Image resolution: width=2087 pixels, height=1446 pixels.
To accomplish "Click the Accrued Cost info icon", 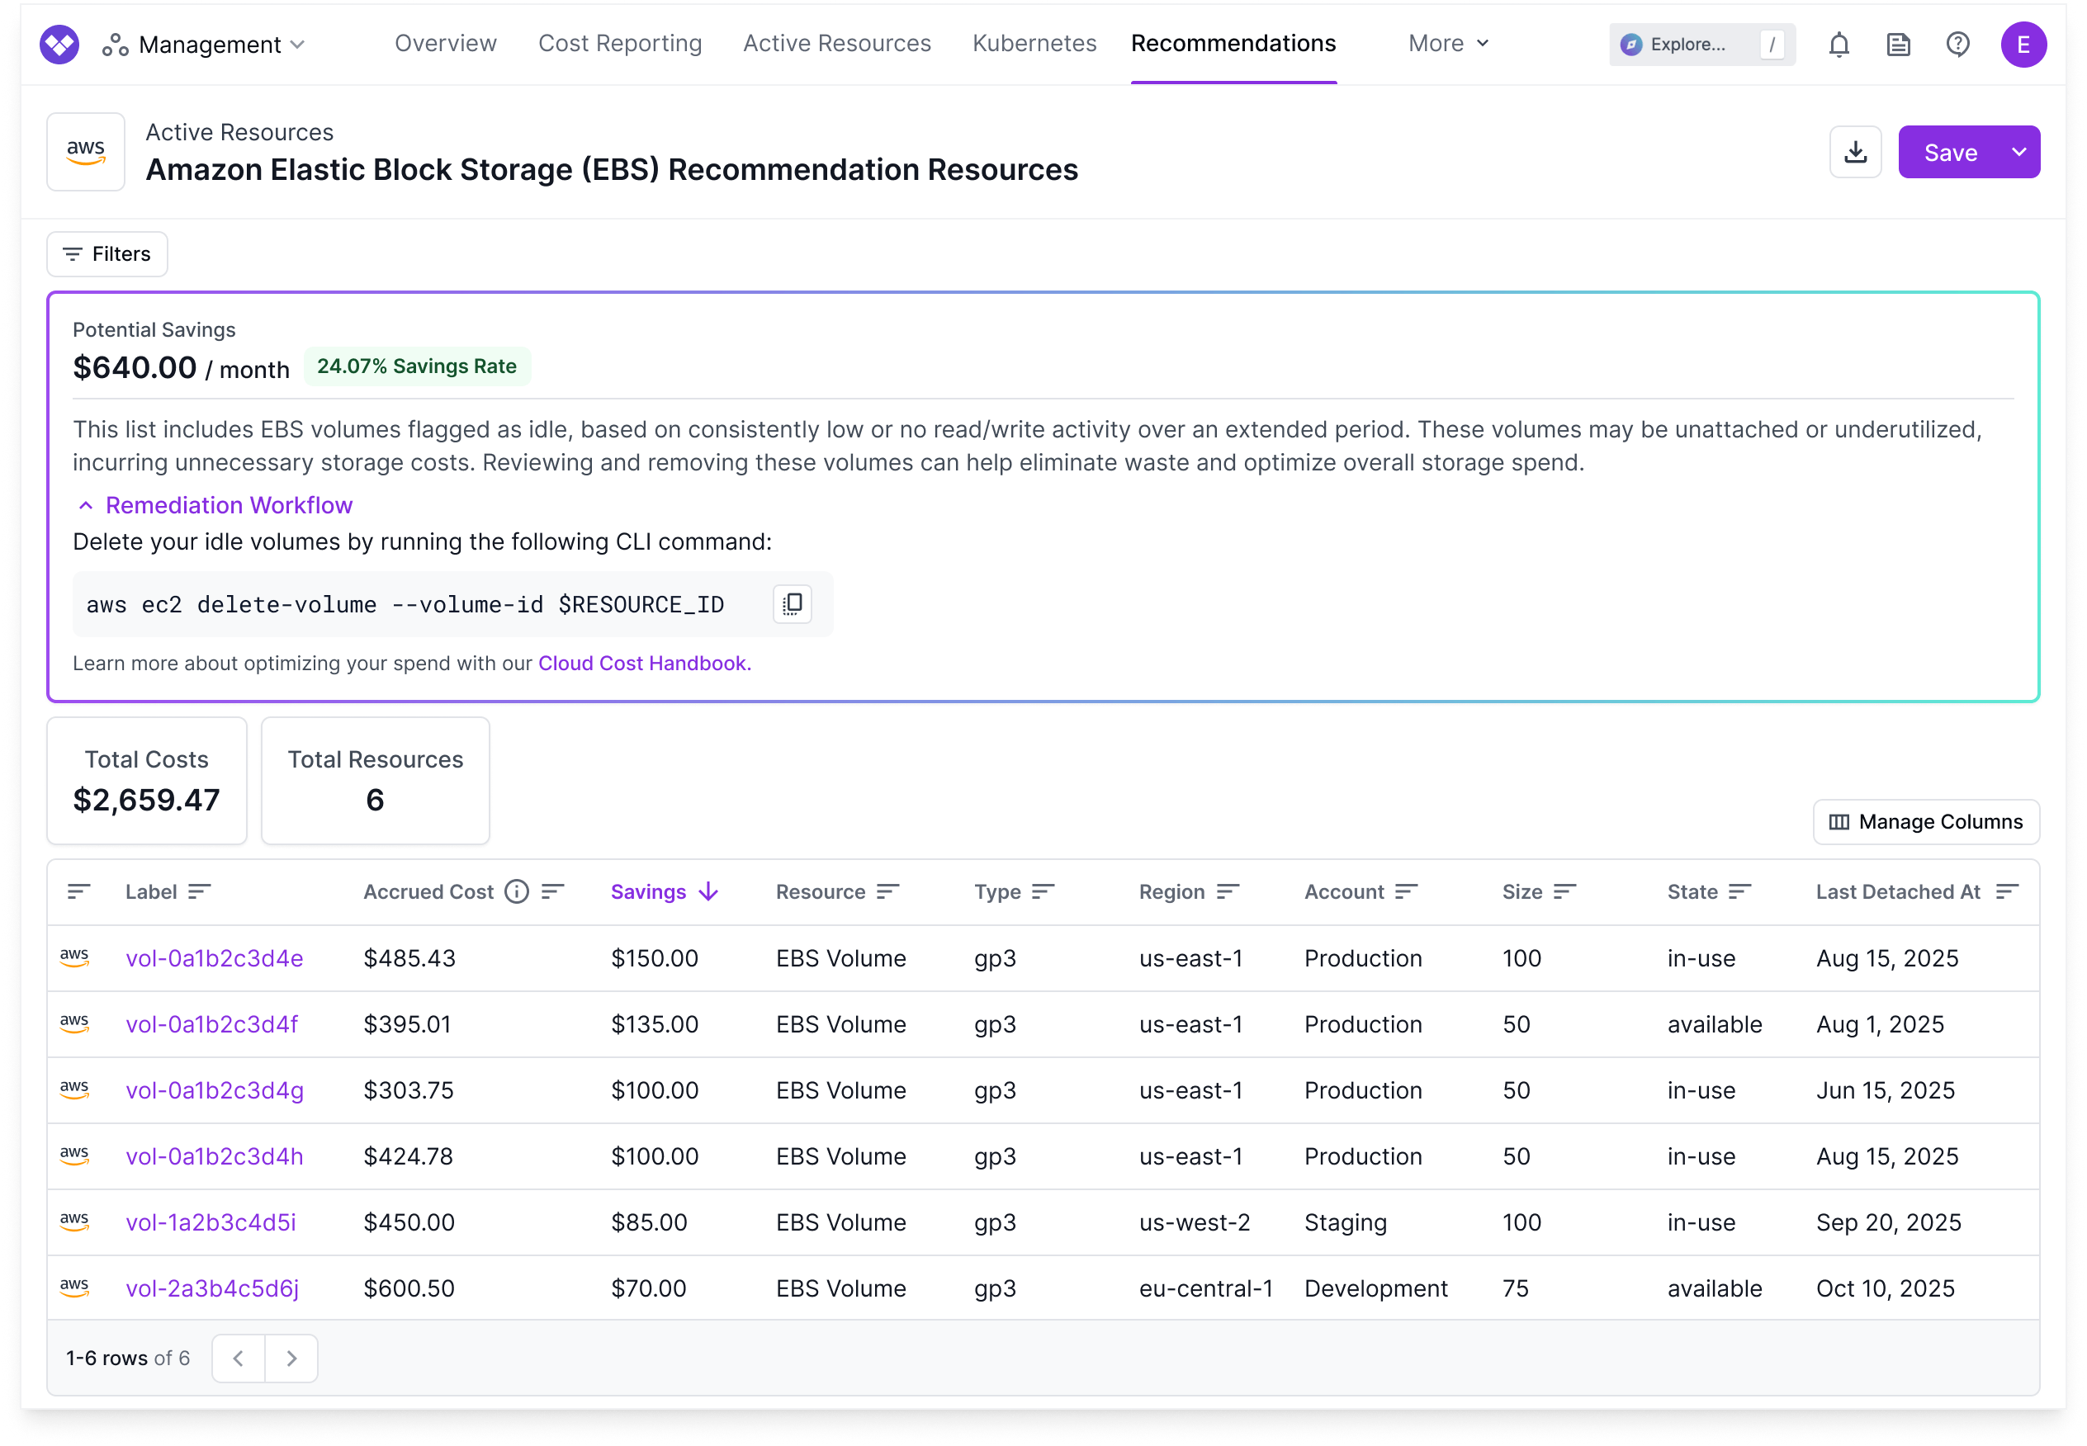I will [517, 891].
